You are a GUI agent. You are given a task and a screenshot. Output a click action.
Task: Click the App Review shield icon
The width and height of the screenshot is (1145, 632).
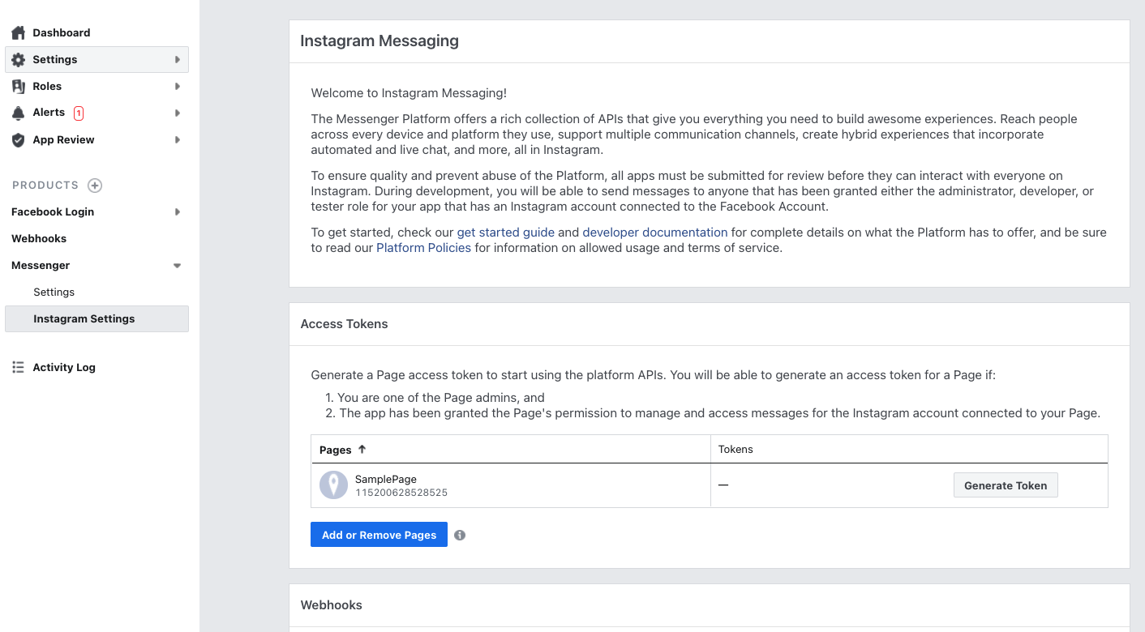pos(18,140)
